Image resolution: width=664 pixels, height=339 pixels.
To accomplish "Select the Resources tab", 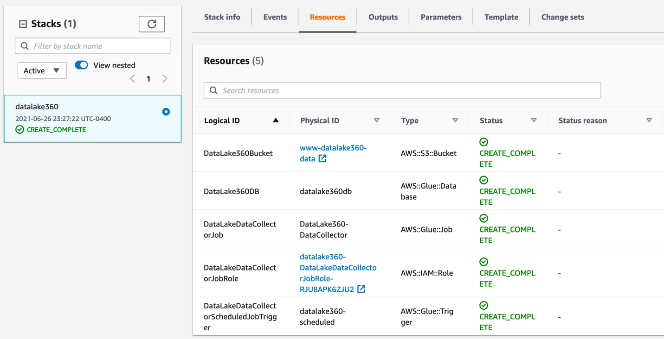I will pos(328,17).
